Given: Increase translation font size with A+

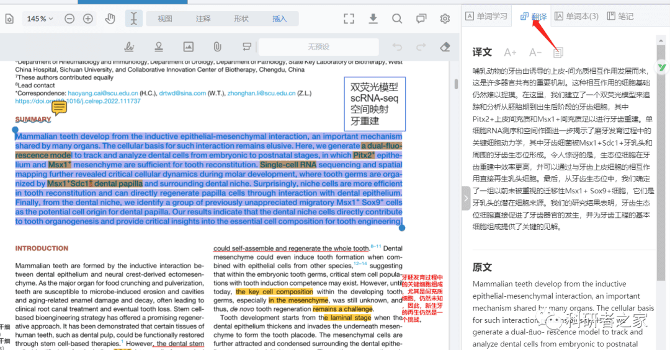Looking at the screenshot, I should [x=510, y=53].
